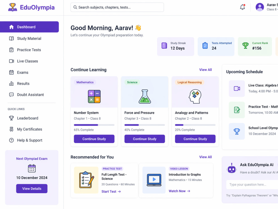
Task: Continue Study for Force and Pressure
Action: tap(145, 139)
